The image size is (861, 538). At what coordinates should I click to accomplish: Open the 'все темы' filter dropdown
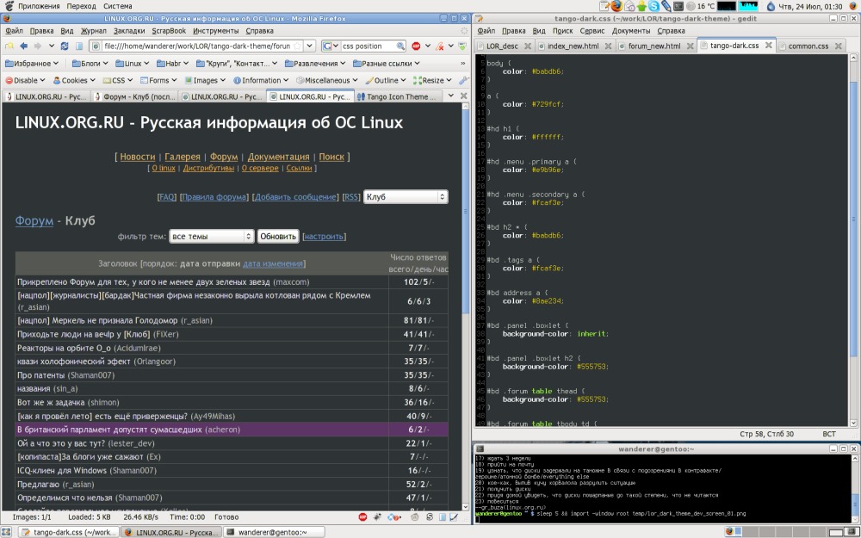pos(212,236)
